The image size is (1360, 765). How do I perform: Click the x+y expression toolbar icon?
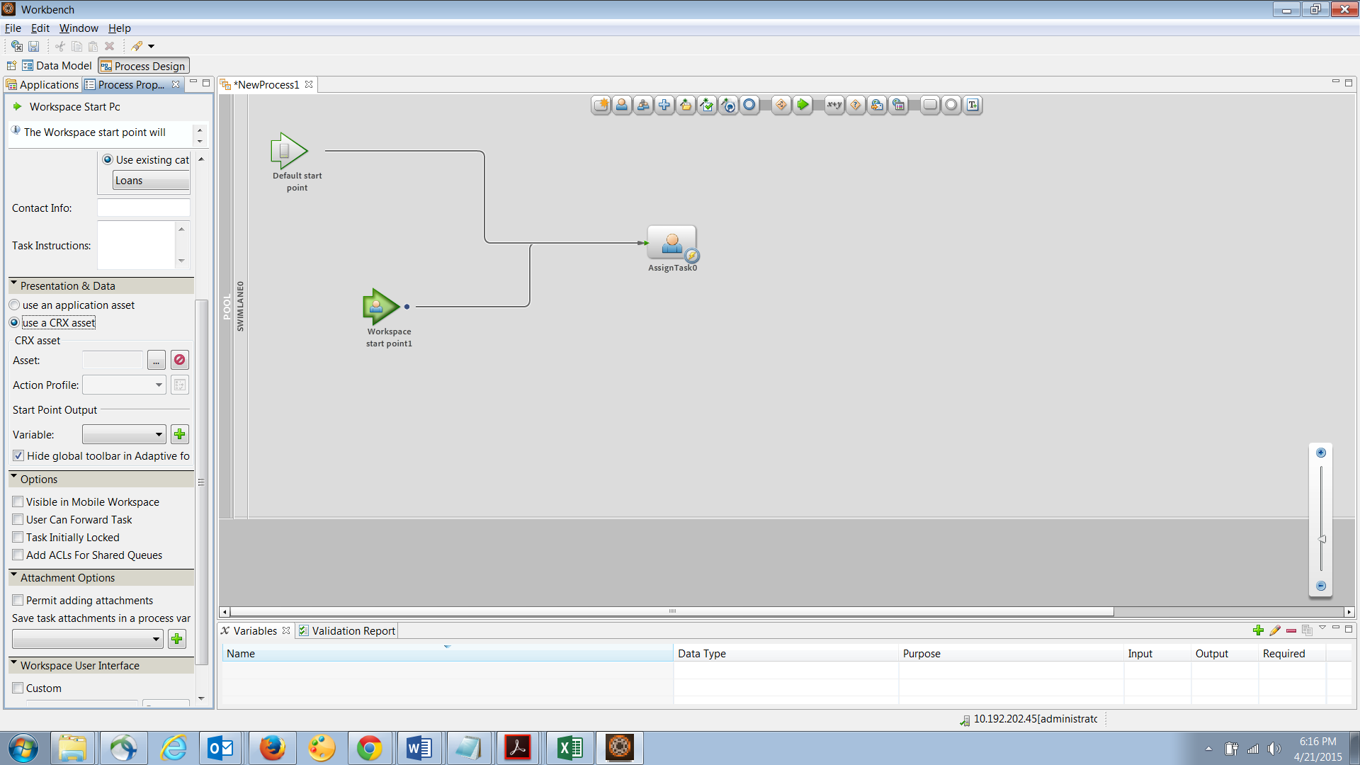(x=834, y=105)
